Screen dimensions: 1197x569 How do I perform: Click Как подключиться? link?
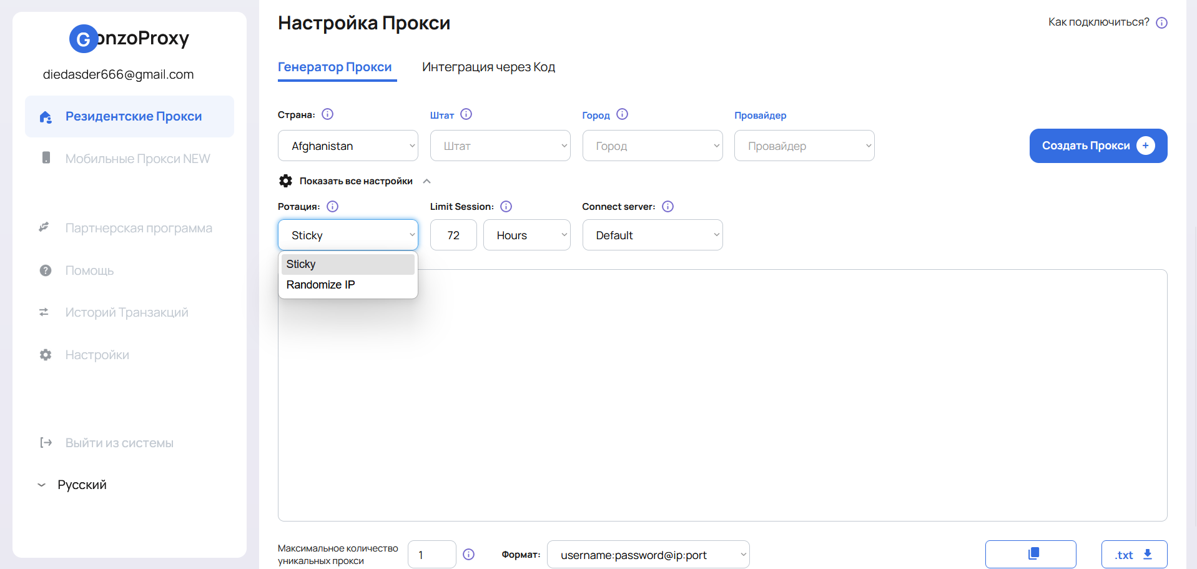click(x=1098, y=22)
